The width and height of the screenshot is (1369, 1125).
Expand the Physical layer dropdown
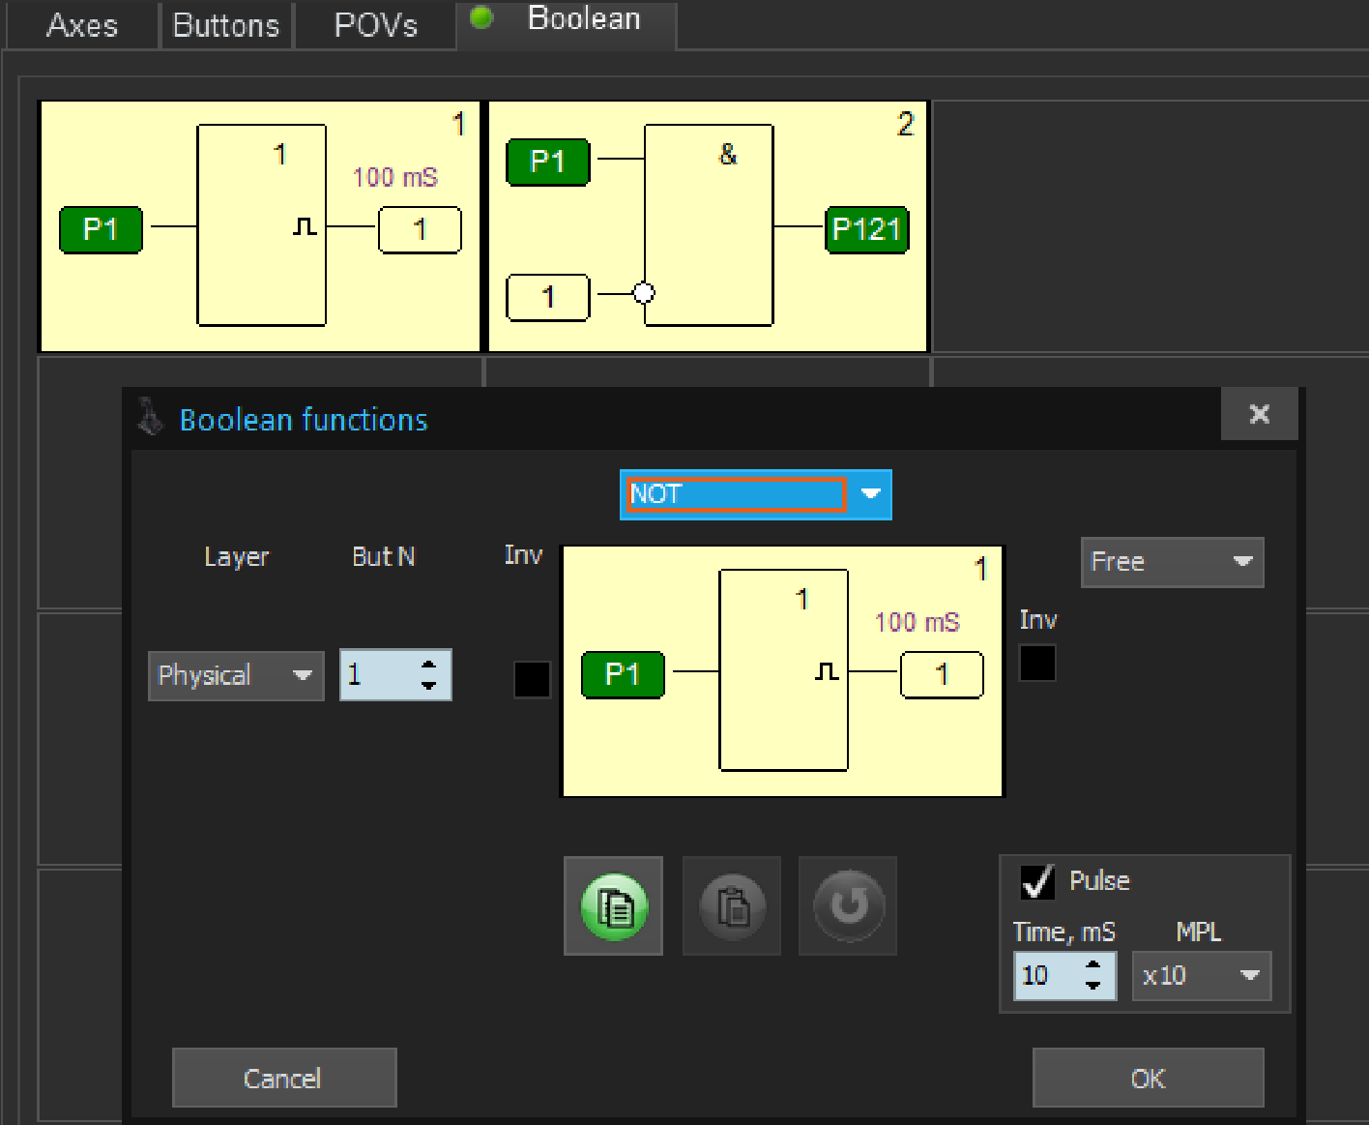235,675
